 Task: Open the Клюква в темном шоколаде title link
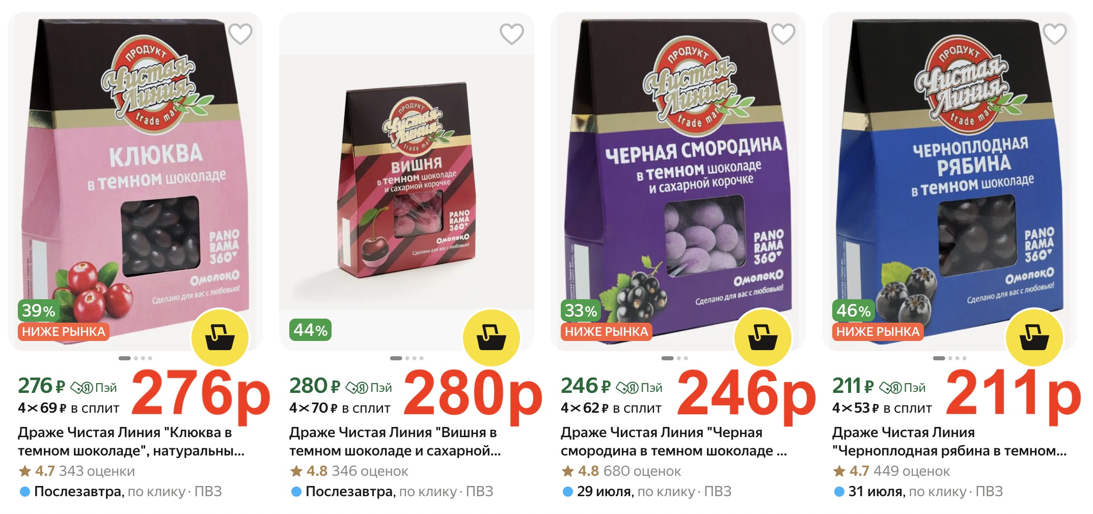[x=131, y=441]
